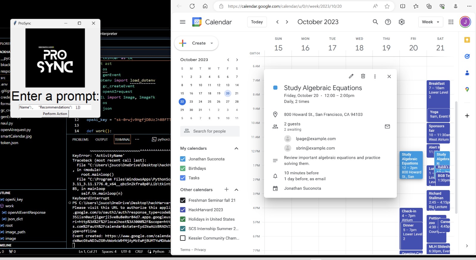The height and width of the screenshot is (260, 476).
Task: Get add-ons with the plus icon
Action: click(467, 116)
